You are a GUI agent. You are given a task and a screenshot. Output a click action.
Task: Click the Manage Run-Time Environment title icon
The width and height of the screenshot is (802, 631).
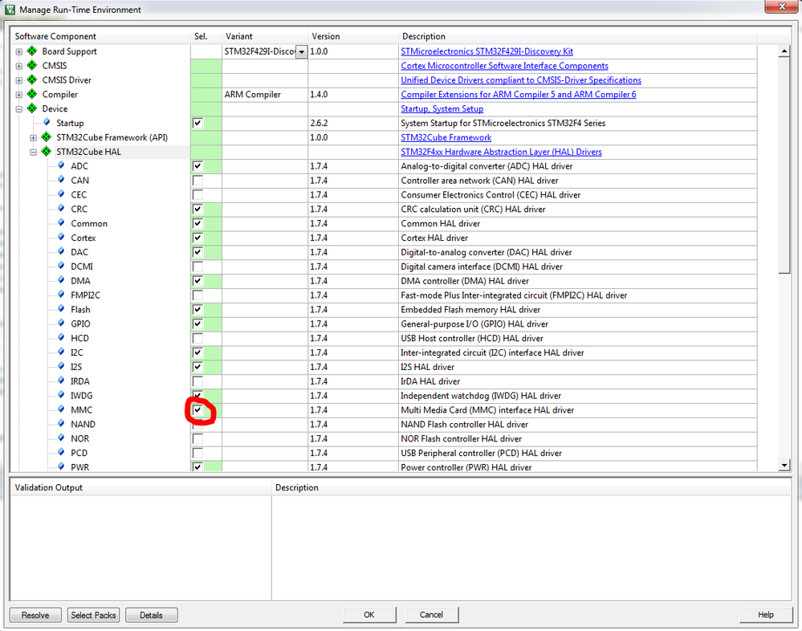tap(10, 10)
